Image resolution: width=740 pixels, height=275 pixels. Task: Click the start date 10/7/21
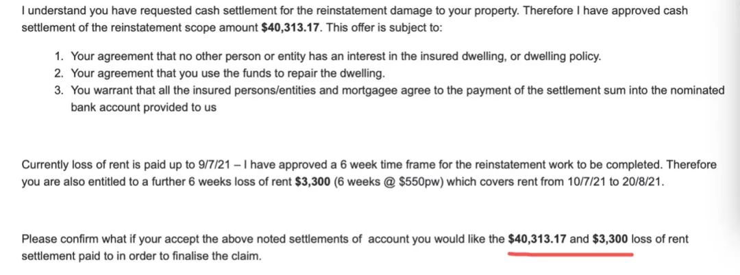click(564, 181)
